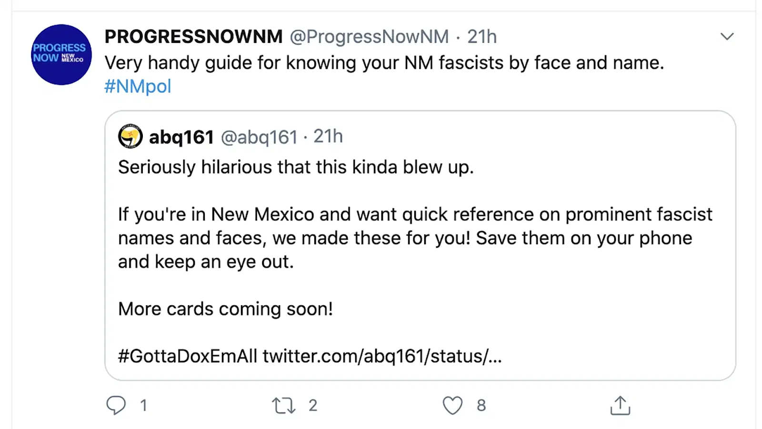Click the @abq161 handle
Image resolution: width=762 pixels, height=429 pixels.
click(259, 137)
